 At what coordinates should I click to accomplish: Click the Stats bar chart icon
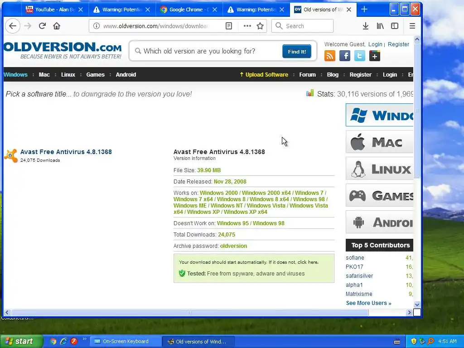coord(310,93)
